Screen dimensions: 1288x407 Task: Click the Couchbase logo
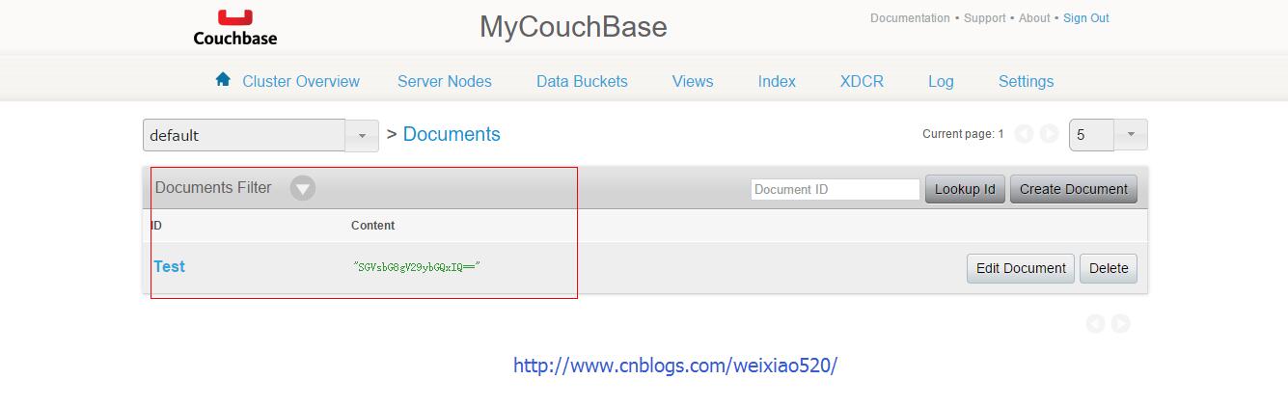(235, 28)
